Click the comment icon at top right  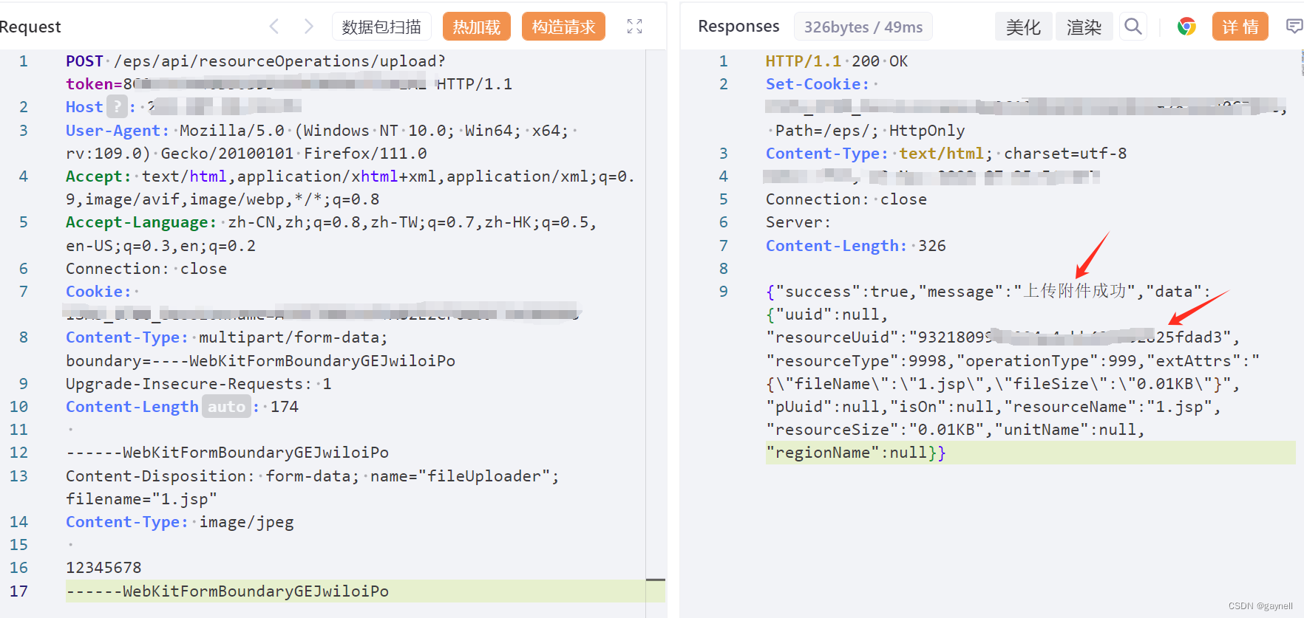pyautogui.click(x=1294, y=27)
